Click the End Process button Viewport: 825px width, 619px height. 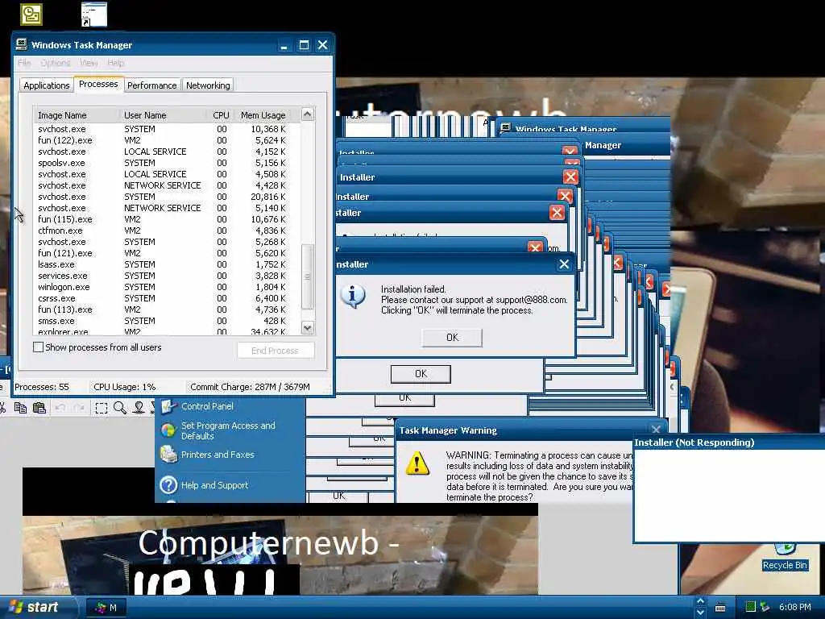point(276,351)
